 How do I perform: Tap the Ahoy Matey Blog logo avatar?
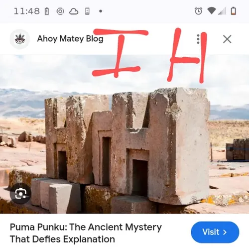[20, 39]
